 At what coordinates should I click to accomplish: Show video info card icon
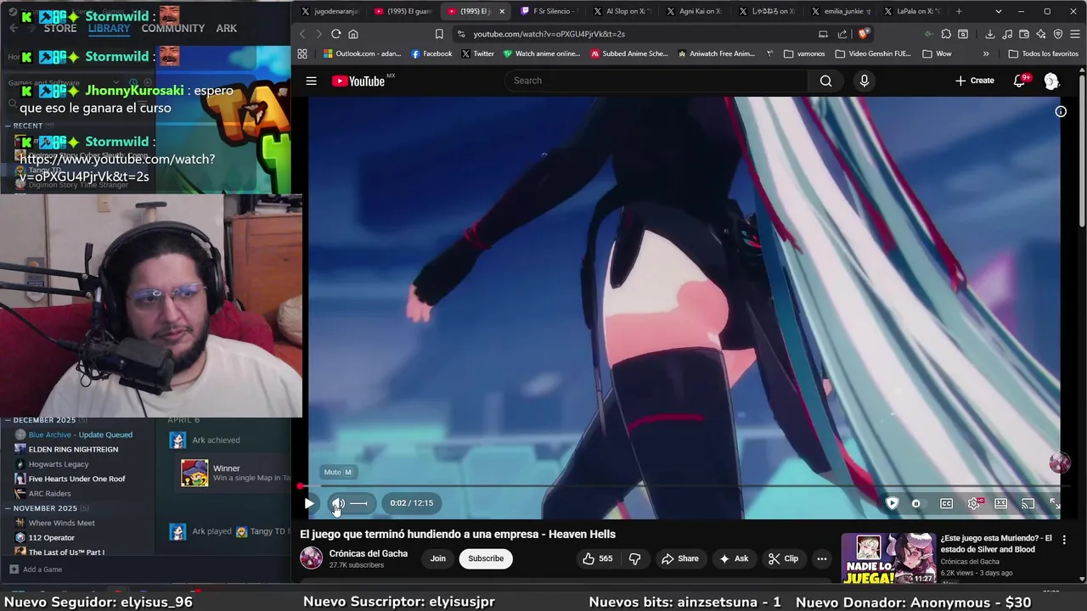coord(1061,111)
